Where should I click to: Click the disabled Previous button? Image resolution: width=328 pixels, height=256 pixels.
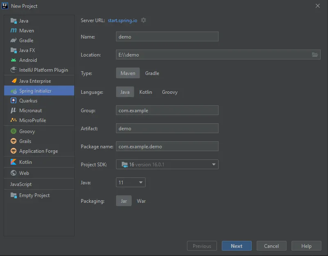pyautogui.click(x=202, y=246)
